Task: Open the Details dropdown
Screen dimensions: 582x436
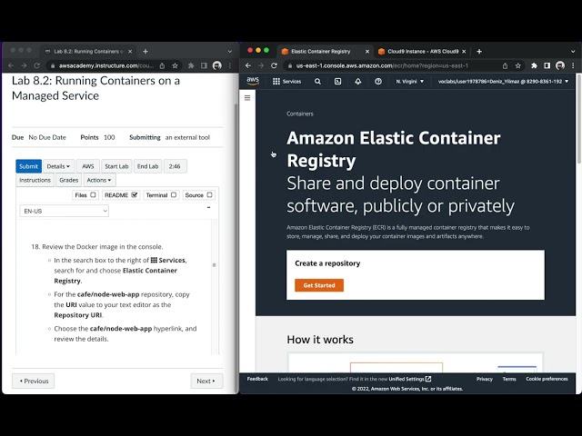Action: coord(58,166)
